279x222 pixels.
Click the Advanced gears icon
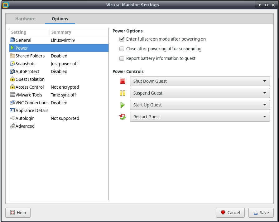12,126
